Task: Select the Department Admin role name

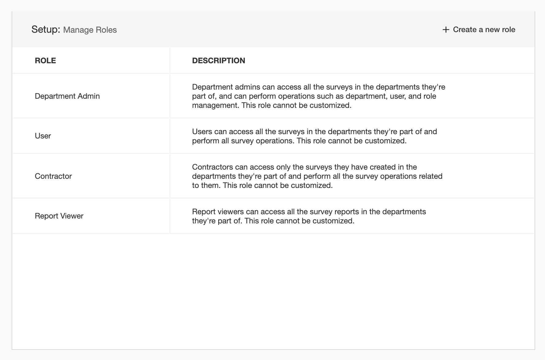Action: click(67, 96)
